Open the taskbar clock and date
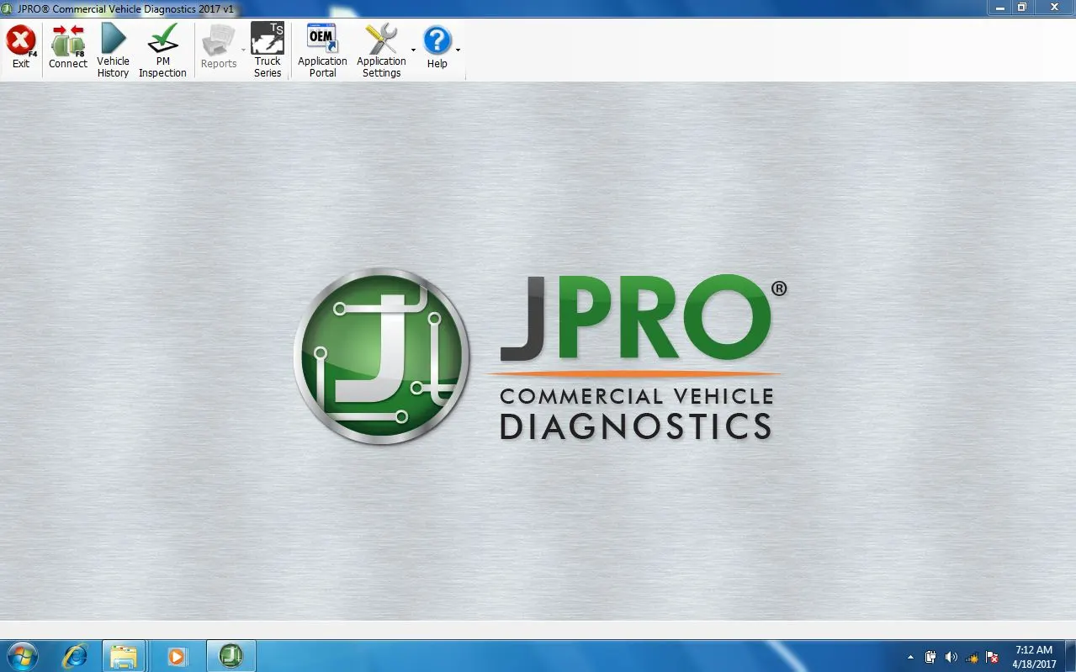Viewport: 1076px width, 672px height. [1034, 657]
